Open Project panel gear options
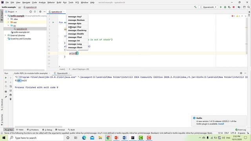This screenshot has width=251, height=141. [x=40, y=12]
